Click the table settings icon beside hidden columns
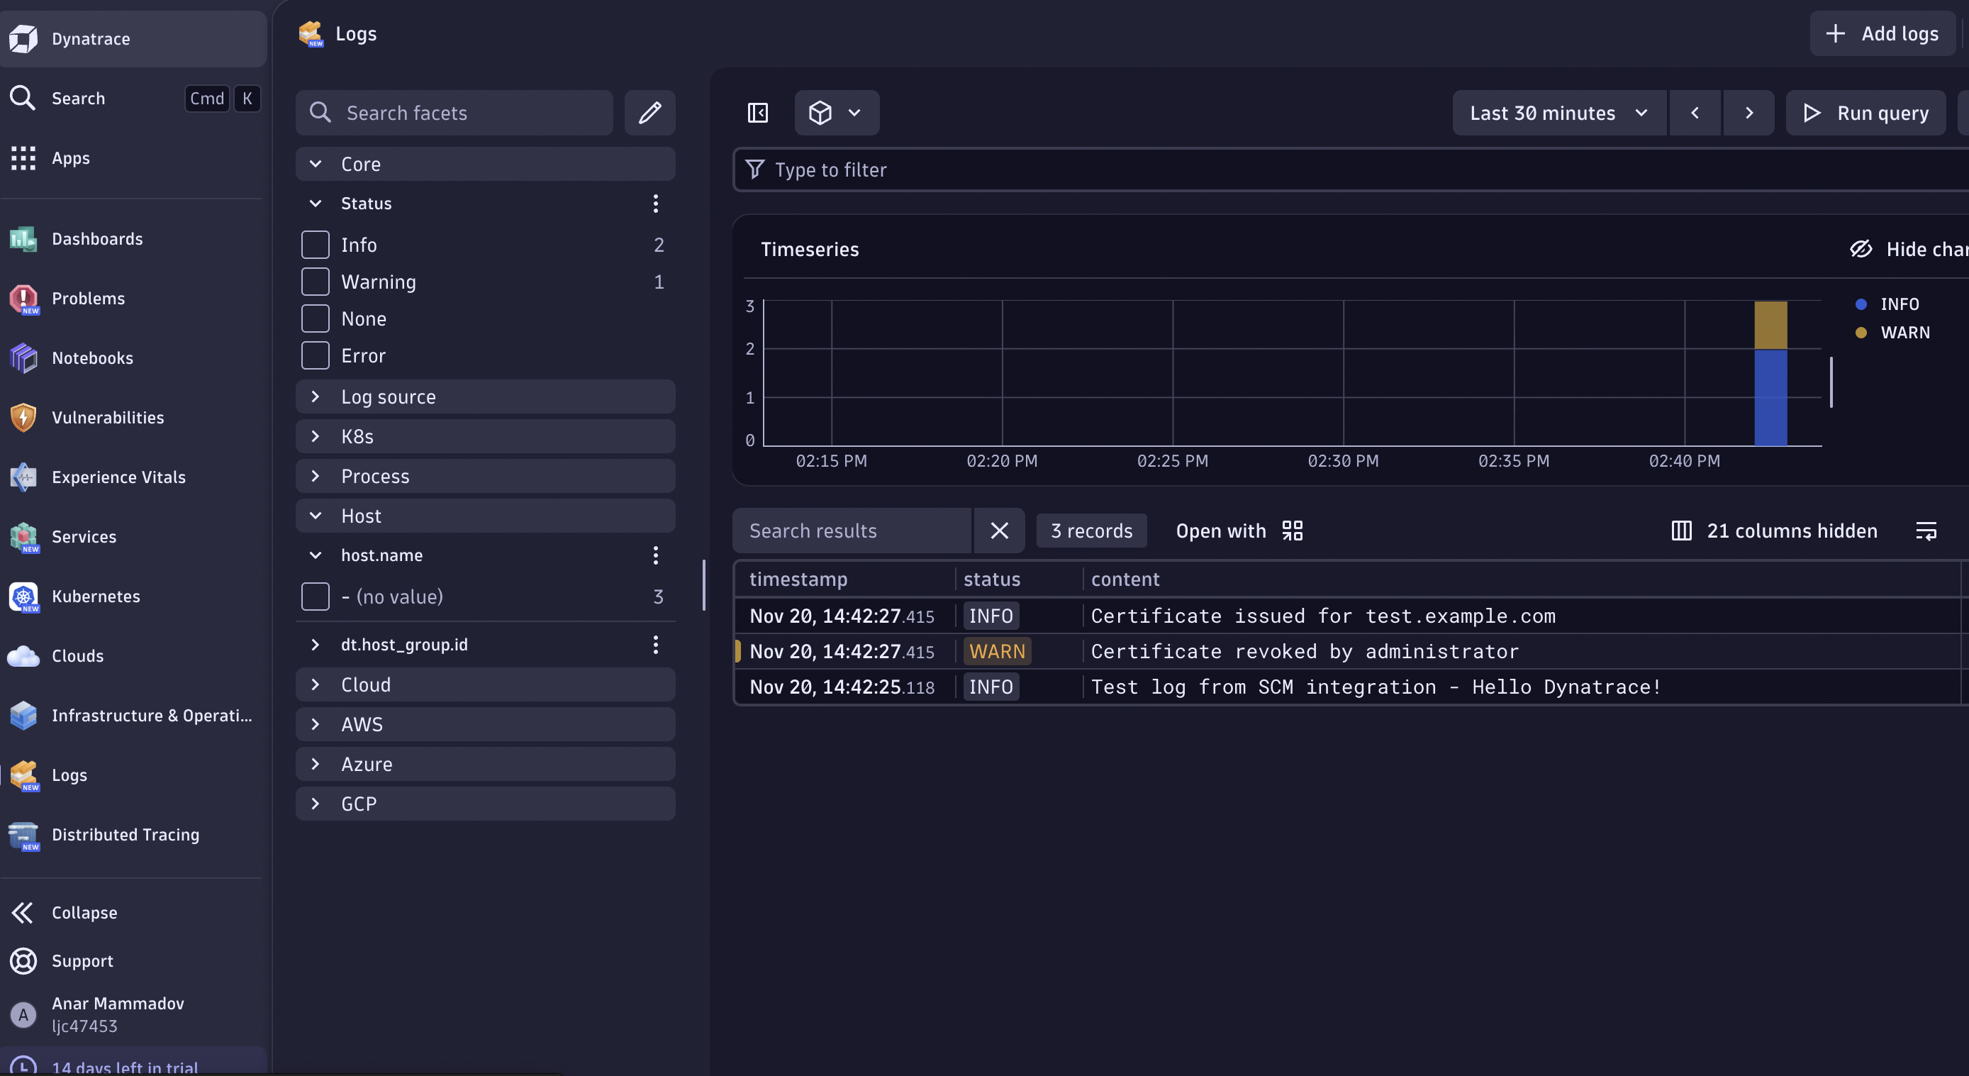 (x=1928, y=530)
